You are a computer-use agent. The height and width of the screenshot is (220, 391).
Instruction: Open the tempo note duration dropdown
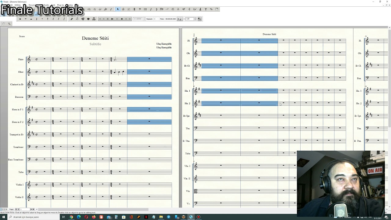pyautogui.click(x=180, y=19)
